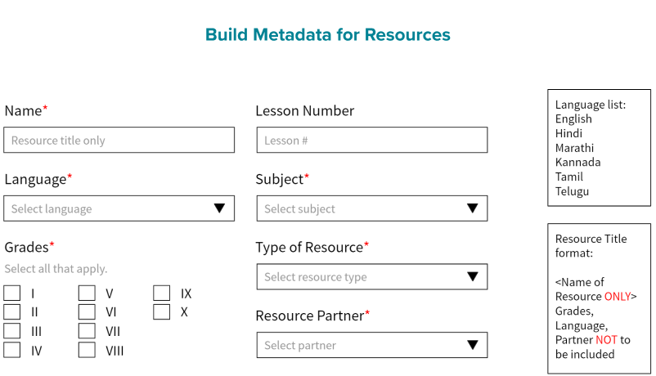
Task: Tick the grade X checkbox
Action: 161,311
